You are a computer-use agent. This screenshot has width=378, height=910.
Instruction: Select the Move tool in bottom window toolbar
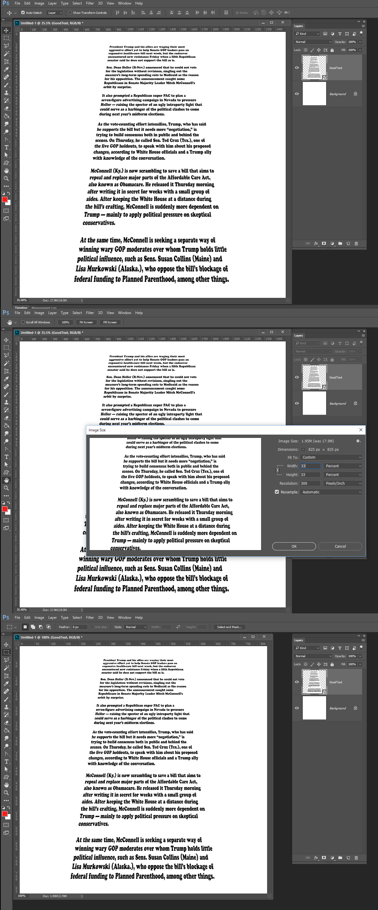[6, 644]
